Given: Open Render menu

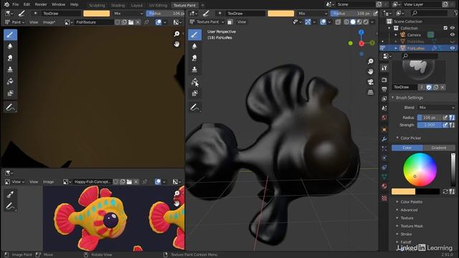Looking at the screenshot, I should point(41,5).
